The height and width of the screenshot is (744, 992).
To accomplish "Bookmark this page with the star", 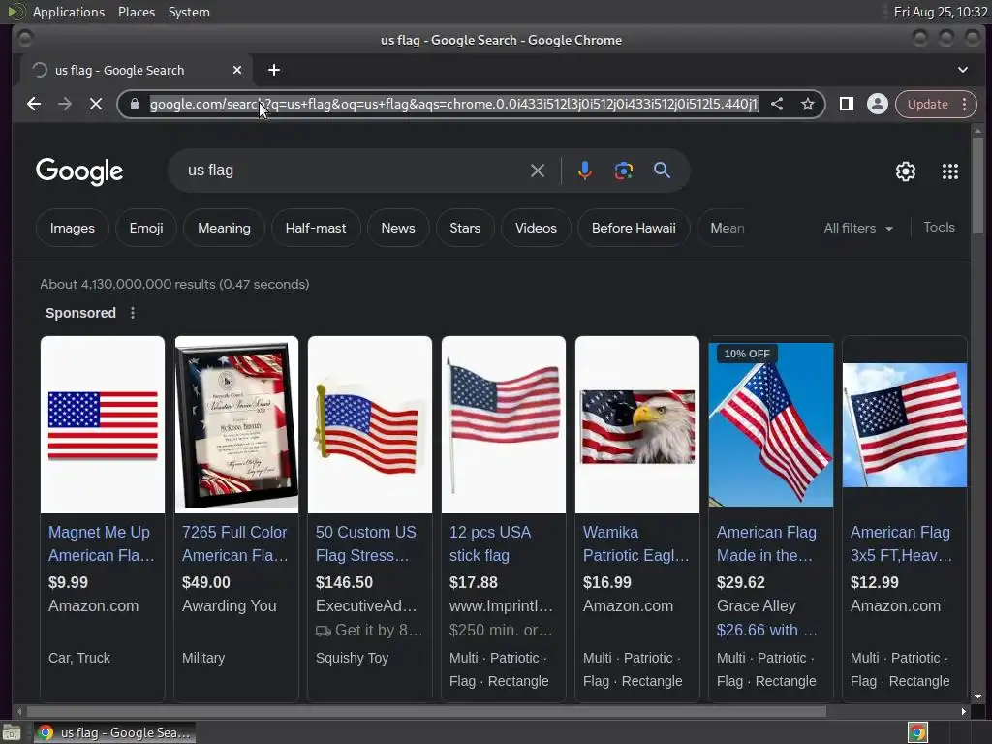I will pyautogui.click(x=807, y=104).
